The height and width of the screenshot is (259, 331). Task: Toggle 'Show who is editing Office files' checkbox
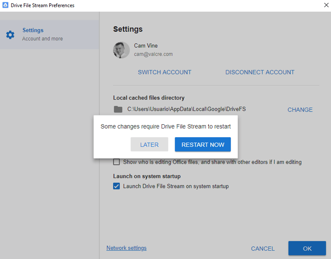pyautogui.click(x=116, y=162)
